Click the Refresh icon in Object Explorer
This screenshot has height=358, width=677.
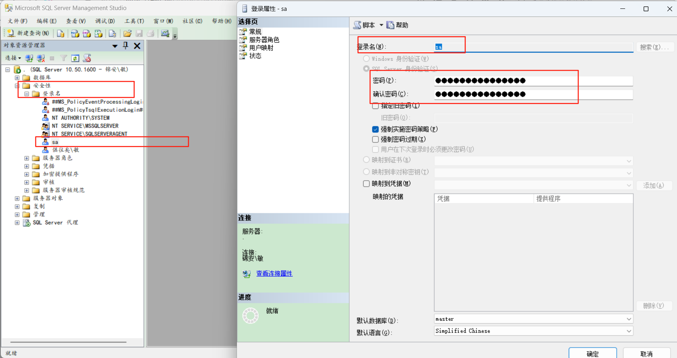click(75, 58)
